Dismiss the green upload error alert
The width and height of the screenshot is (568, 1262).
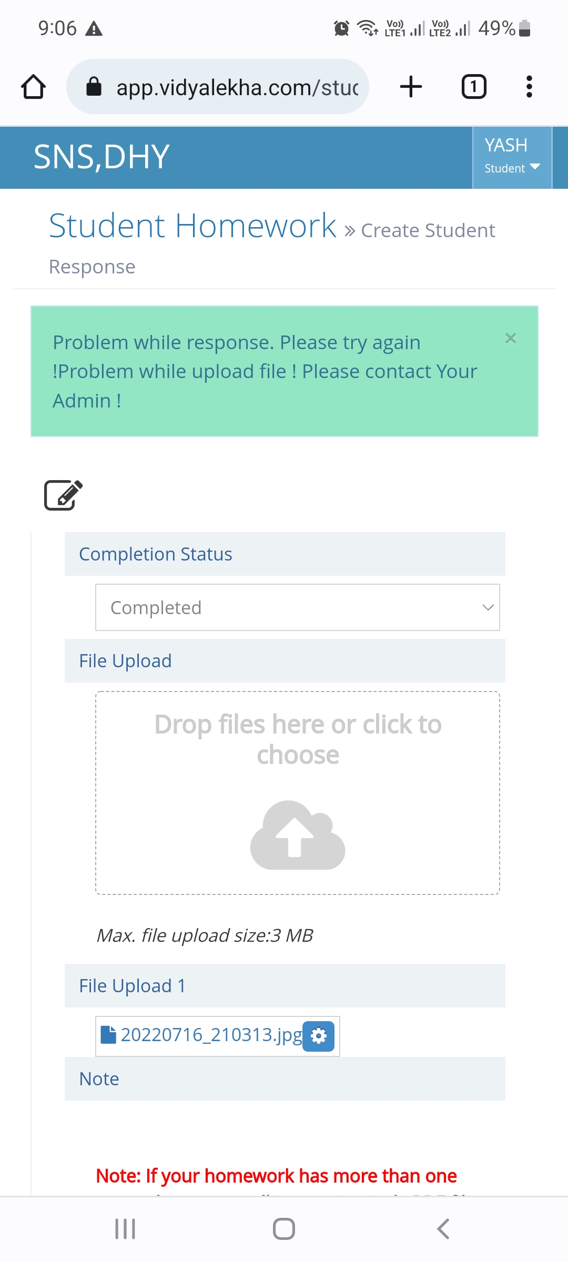pyautogui.click(x=511, y=338)
